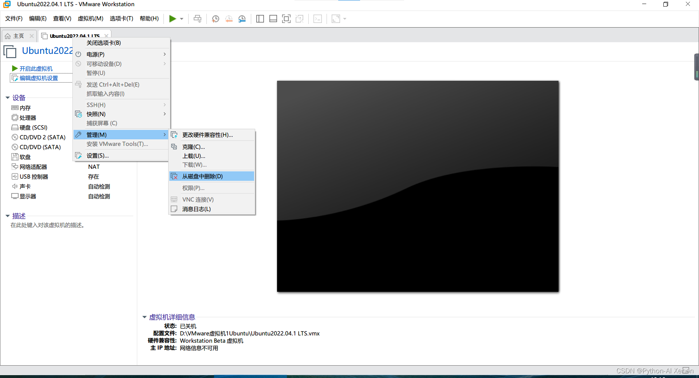
Task: Click the take snapshot toolbar icon
Action: 216,19
